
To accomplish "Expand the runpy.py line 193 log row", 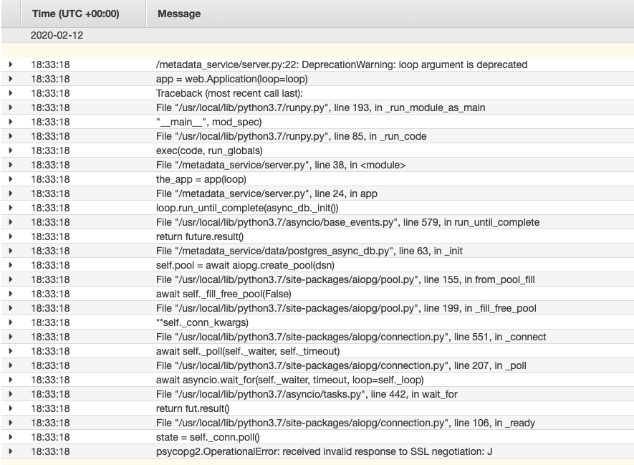I will [9, 107].
